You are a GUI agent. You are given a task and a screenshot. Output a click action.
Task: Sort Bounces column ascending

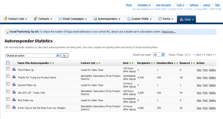(x=192, y=63)
